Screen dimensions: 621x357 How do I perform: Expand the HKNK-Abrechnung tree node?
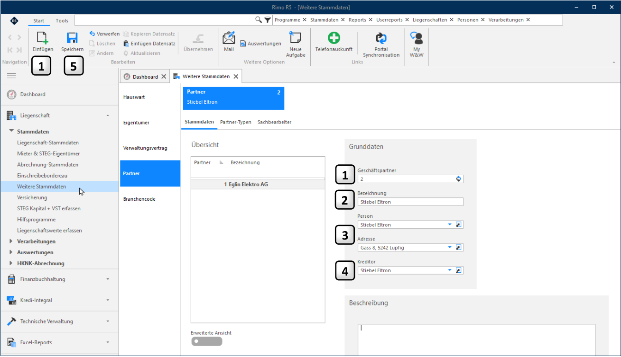click(11, 263)
